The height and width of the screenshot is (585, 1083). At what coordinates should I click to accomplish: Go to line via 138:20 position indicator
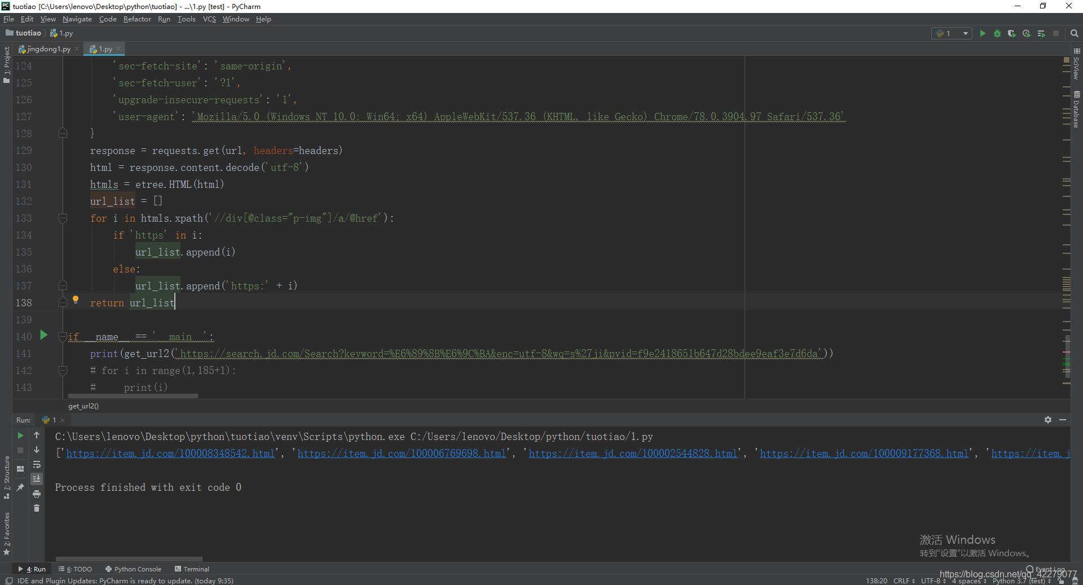click(x=876, y=580)
